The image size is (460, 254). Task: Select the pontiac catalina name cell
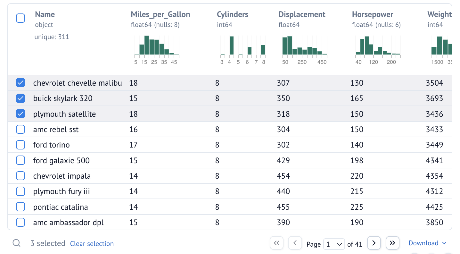[61, 207]
